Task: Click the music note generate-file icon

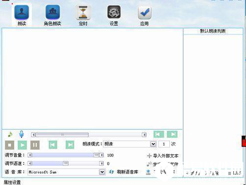Action: (149, 164)
